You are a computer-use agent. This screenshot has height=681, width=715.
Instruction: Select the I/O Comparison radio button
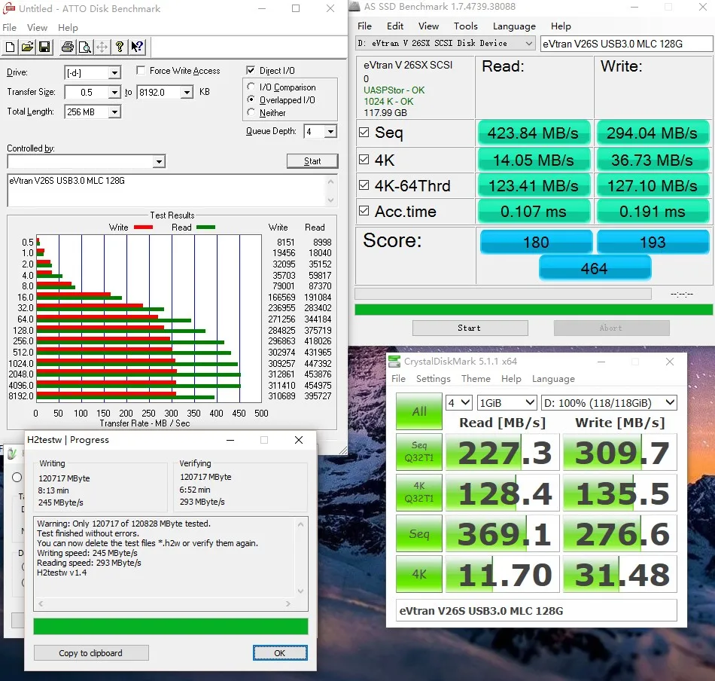251,87
